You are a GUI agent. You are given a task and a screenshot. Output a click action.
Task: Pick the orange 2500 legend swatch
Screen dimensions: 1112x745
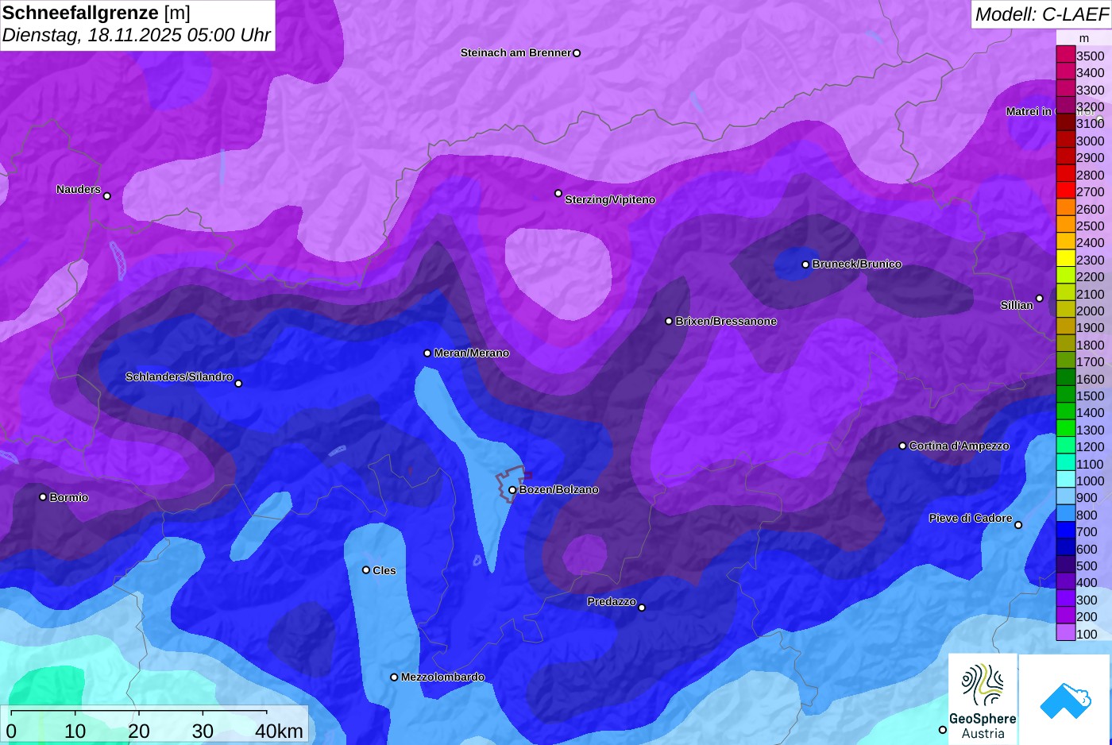pyautogui.click(x=1065, y=225)
